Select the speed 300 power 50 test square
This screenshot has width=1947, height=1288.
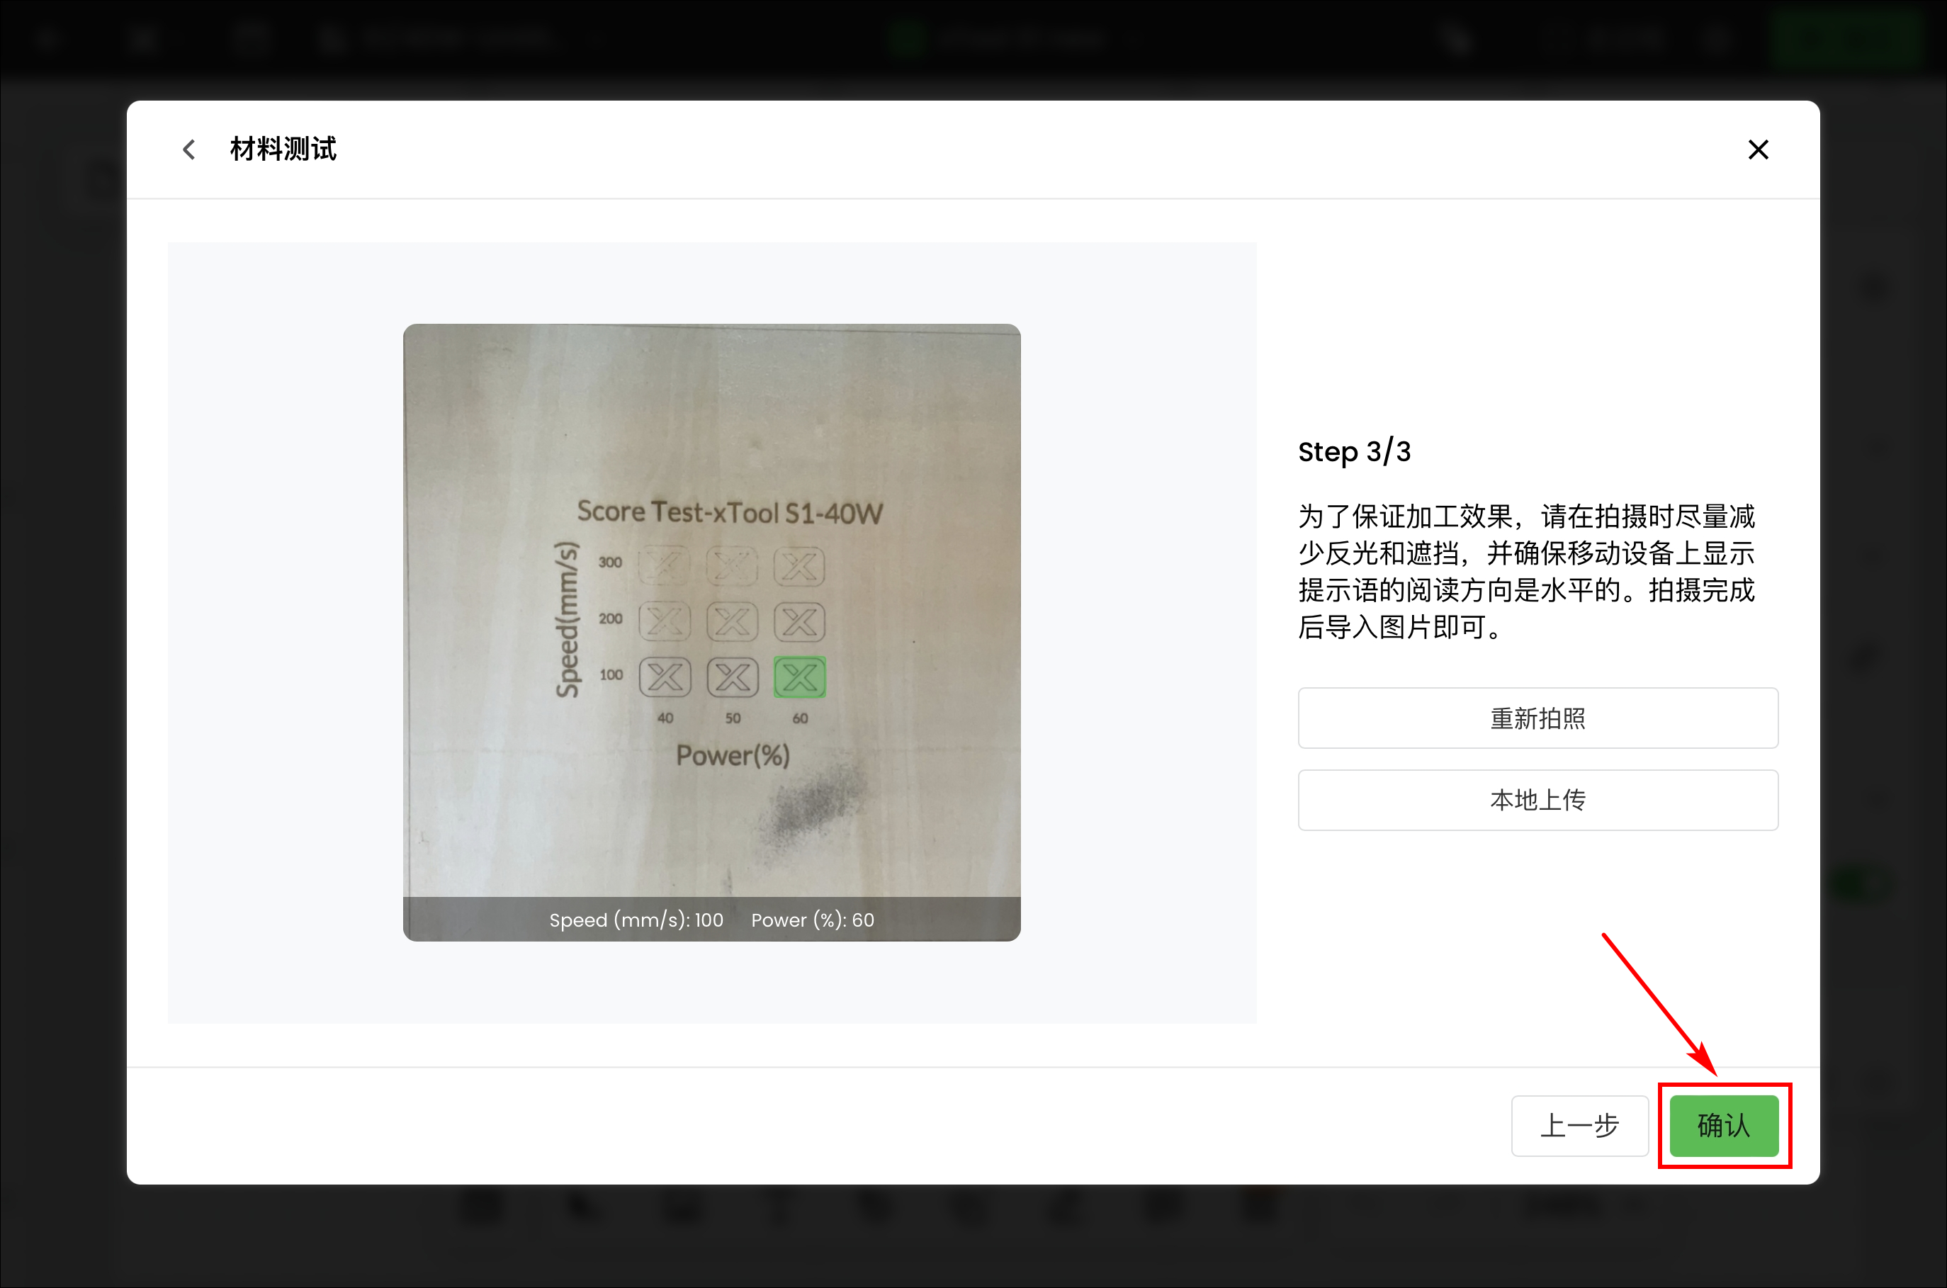732,566
